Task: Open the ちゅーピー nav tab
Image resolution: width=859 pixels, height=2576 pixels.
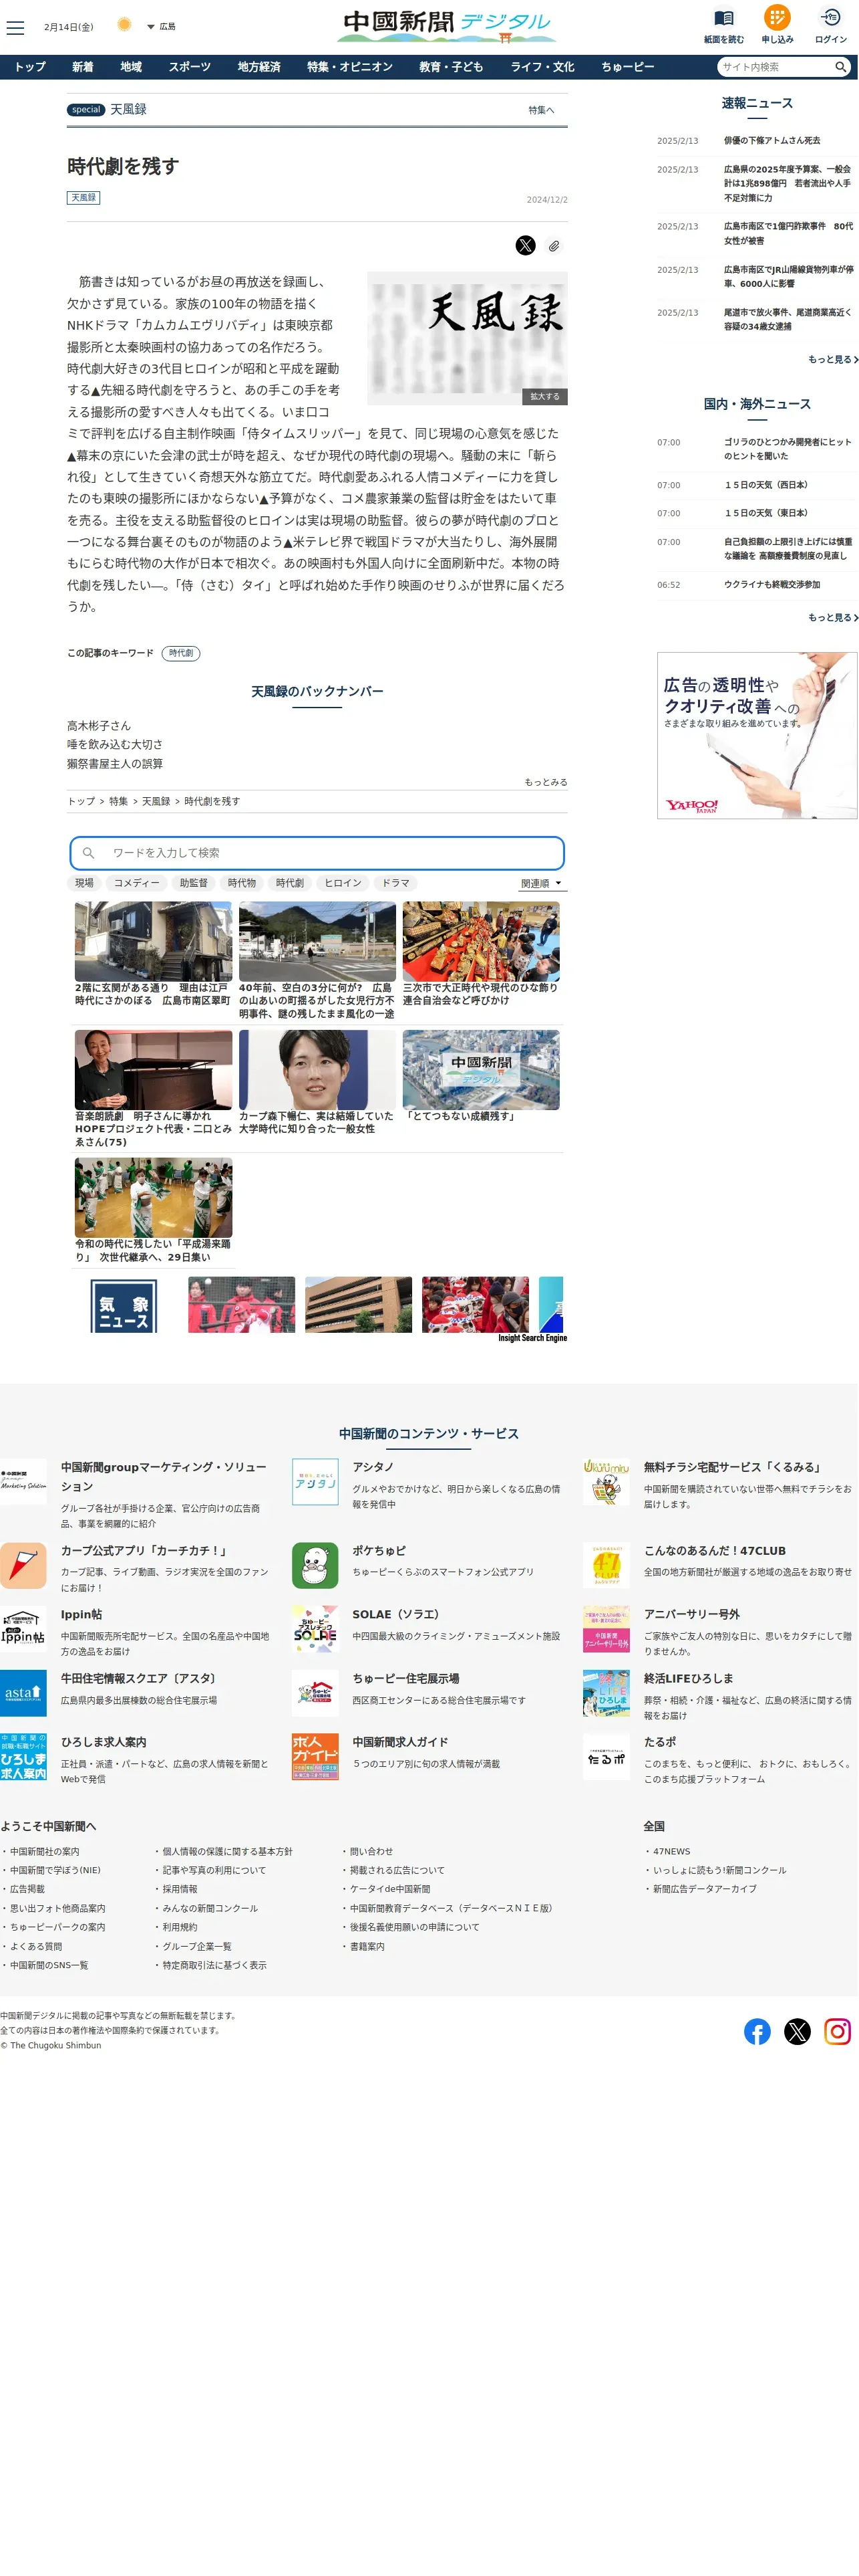Action: tap(627, 67)
